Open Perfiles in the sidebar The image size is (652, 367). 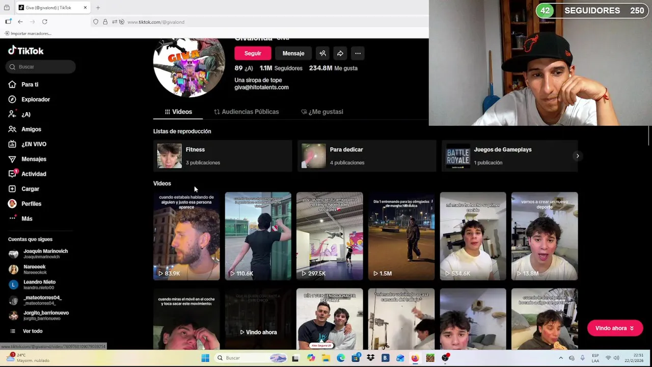(25, 204)
